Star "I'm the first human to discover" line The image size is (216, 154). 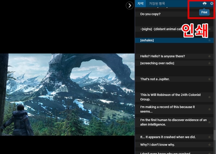210,122
